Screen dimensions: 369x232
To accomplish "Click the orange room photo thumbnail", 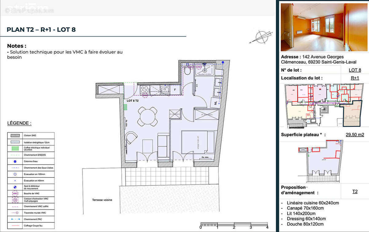I will (324, 27).
